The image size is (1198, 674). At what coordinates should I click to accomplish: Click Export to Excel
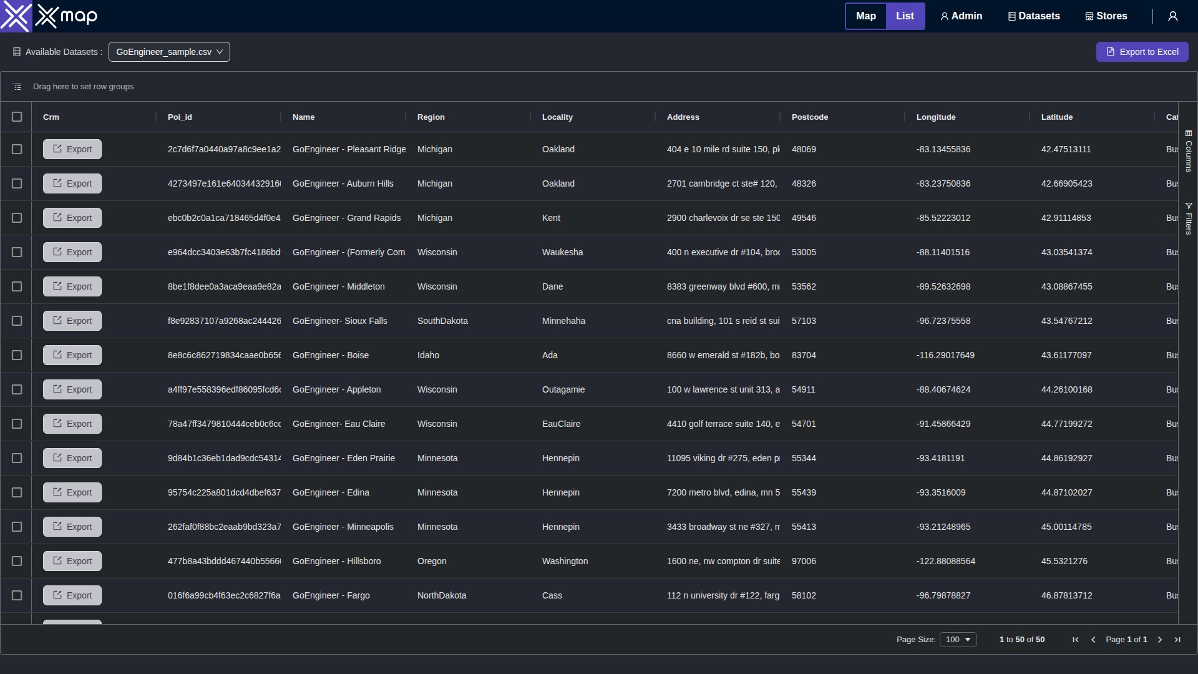1142,52
